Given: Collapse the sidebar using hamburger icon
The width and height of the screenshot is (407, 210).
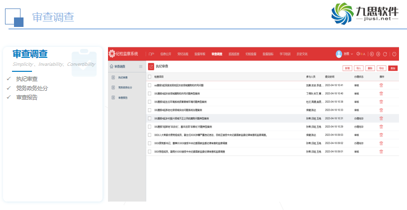Looking at the screenshot, I should point(140,66).
